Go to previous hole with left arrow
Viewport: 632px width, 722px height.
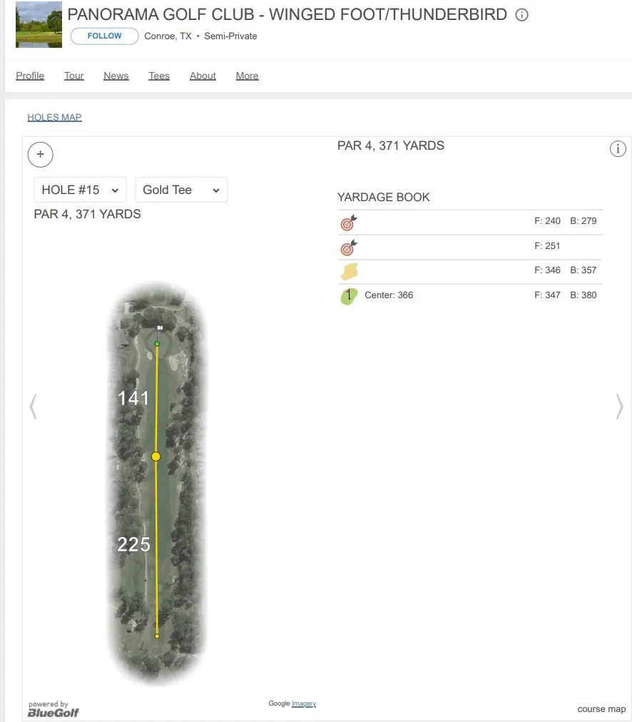tap(33, 406)
